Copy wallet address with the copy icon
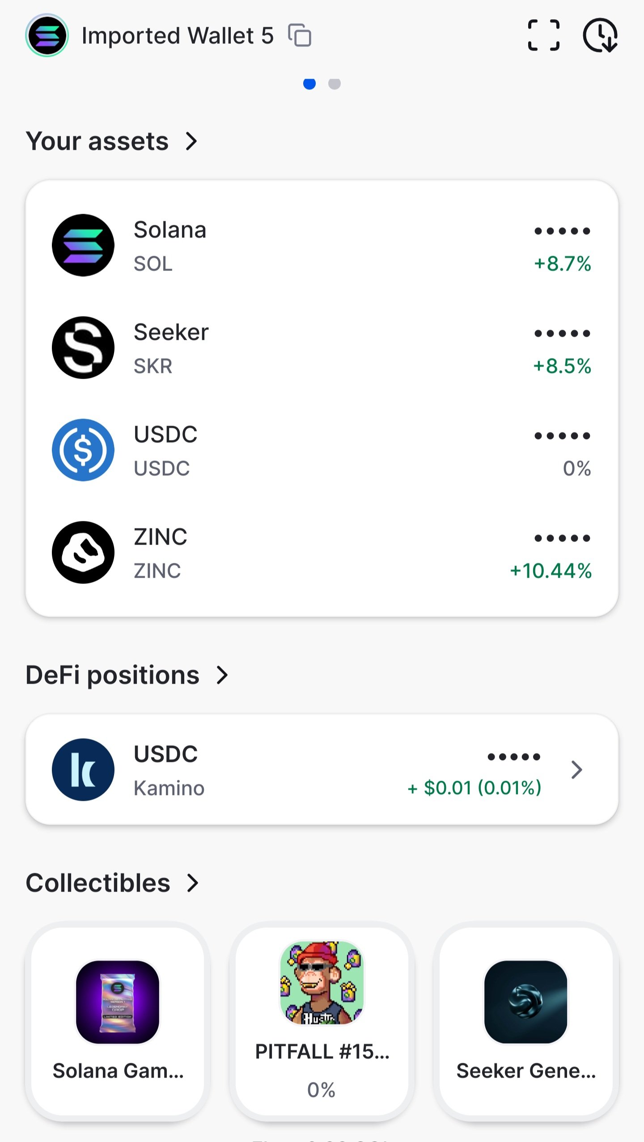644x1142 pixels. 300,35
